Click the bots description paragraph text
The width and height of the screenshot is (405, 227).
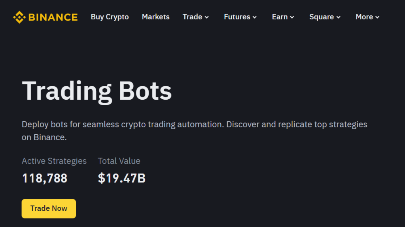pyautogui.click(x=195, y=131)
